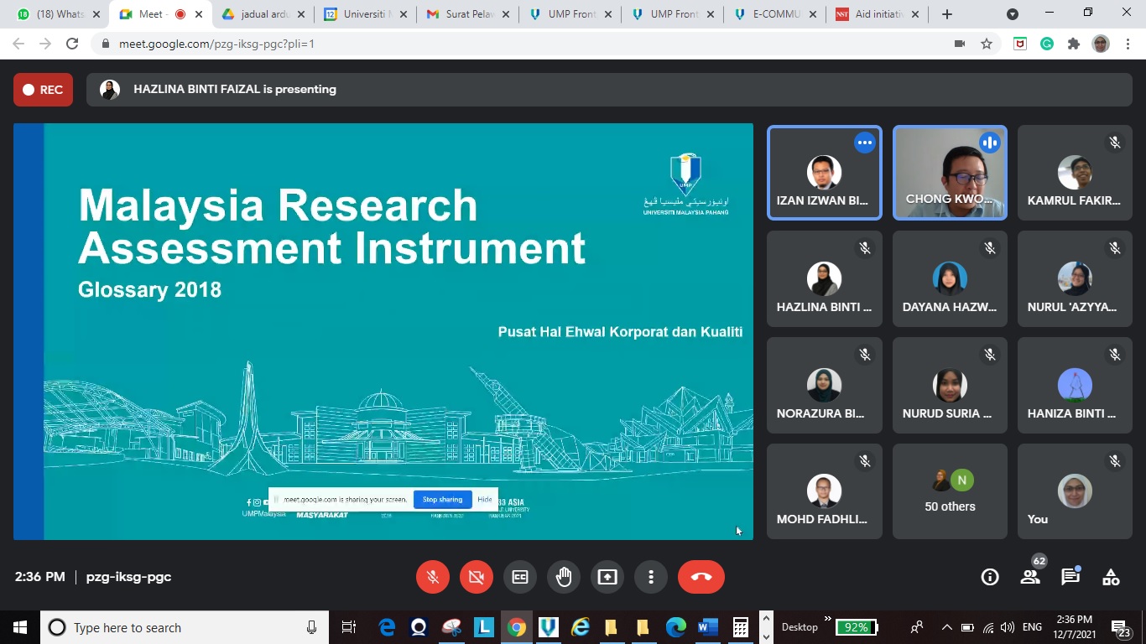This screenshot has width=1146, height=644.
Task: Switch to Aid initiat NST tab
Action: pyautogui.click(x=876, y=14)
